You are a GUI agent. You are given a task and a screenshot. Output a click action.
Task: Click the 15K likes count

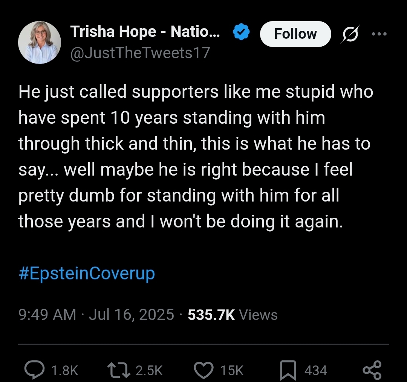pos(232,371)
